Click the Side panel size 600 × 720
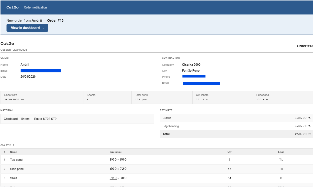The image size is (314, 188). click(118, 169)
